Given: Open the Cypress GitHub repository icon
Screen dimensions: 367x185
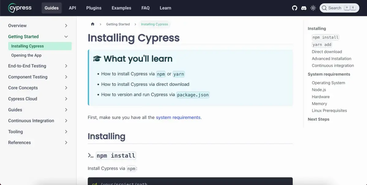Looking at the screenshot, I should pos(294,8).
